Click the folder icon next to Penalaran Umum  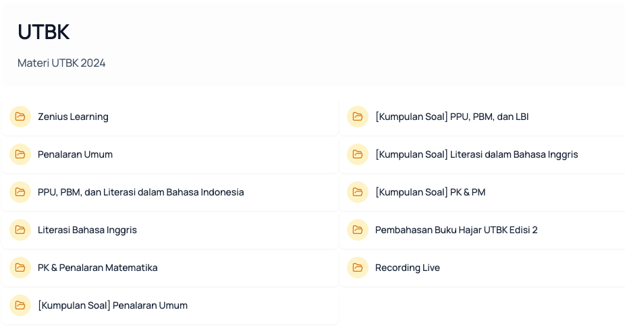point(20,154)
